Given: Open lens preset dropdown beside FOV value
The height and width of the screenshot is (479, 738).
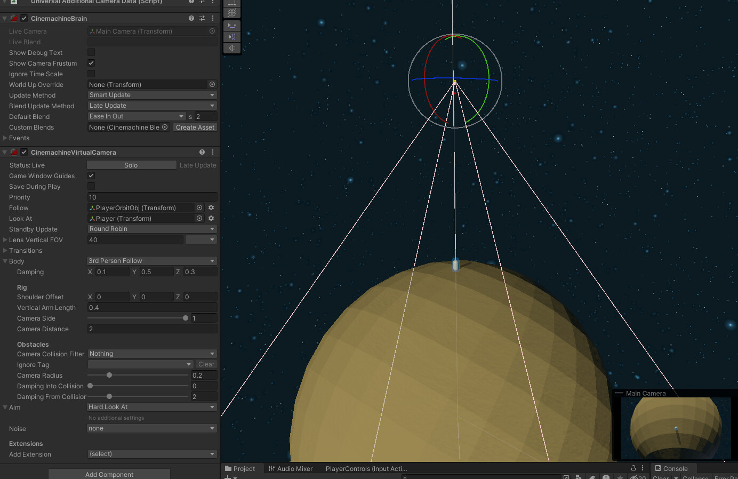Looking at the screenshot, I should tap(201, 239).
